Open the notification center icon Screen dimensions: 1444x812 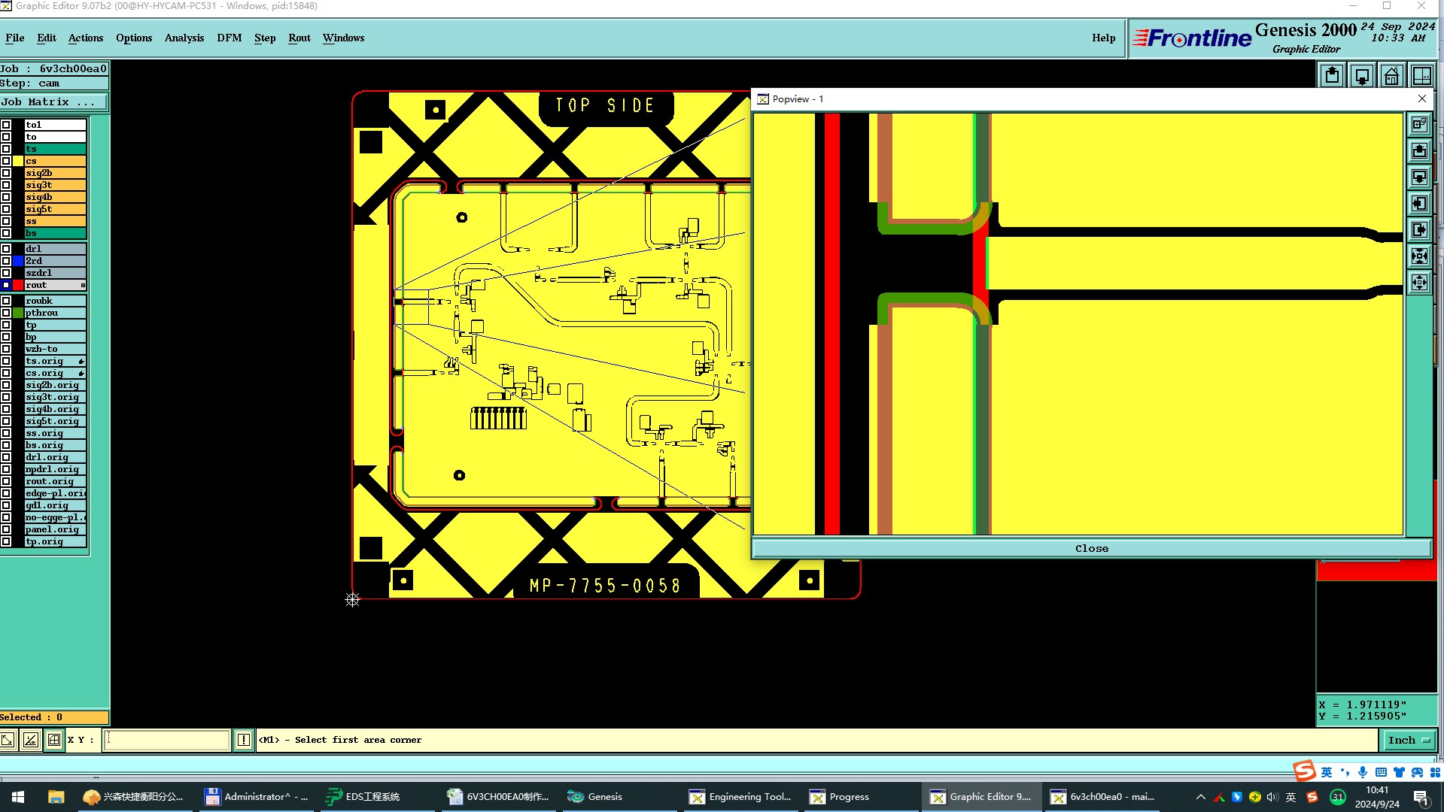coord(1421,797)
